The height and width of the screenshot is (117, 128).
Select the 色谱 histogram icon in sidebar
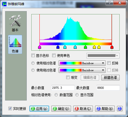coord(15,44)
